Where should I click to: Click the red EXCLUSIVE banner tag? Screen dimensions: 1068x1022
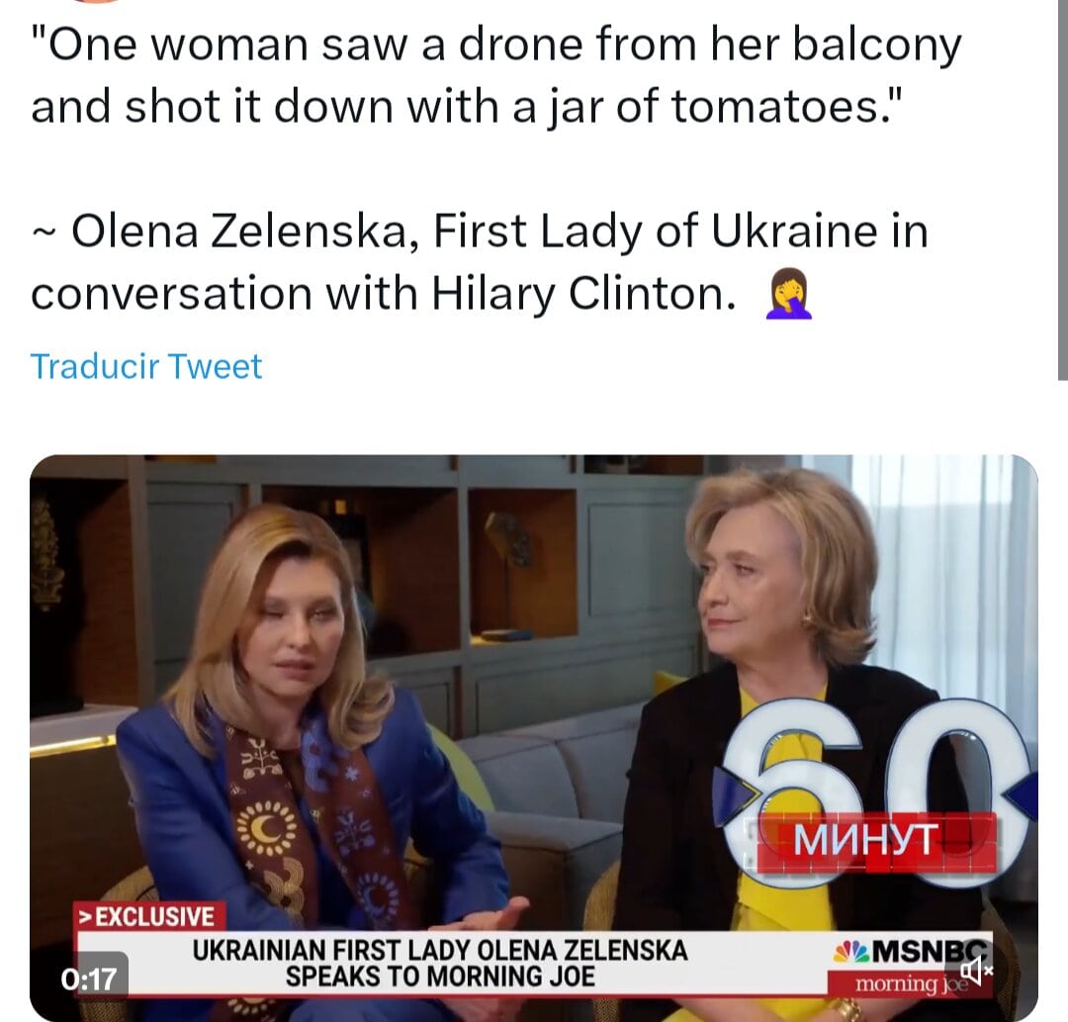point(150,916)
